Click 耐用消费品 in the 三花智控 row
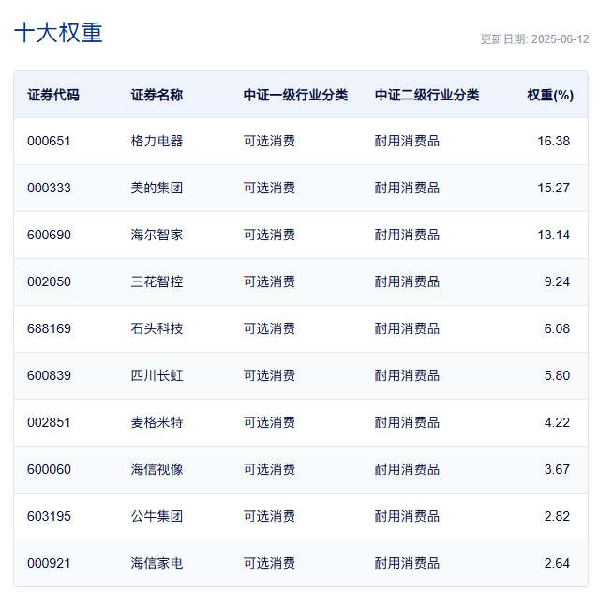The image size is (613, 608). (x=407, y=281)
